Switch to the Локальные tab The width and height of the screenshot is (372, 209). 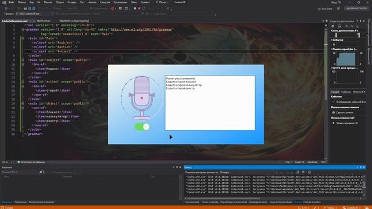click(x=20, y=202)
